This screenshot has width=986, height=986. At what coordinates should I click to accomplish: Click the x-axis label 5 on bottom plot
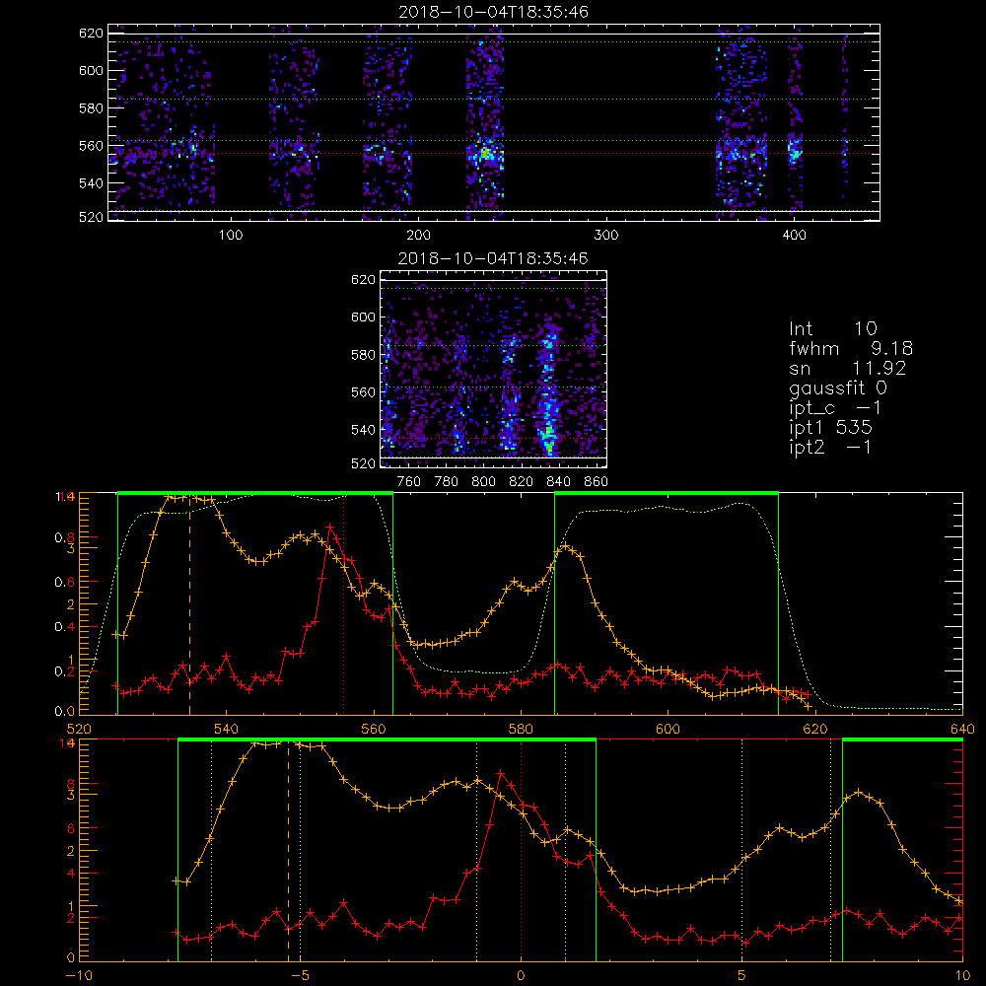click(x=742, y=976)
